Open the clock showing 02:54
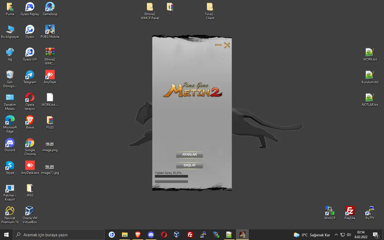 click(361, 235)
